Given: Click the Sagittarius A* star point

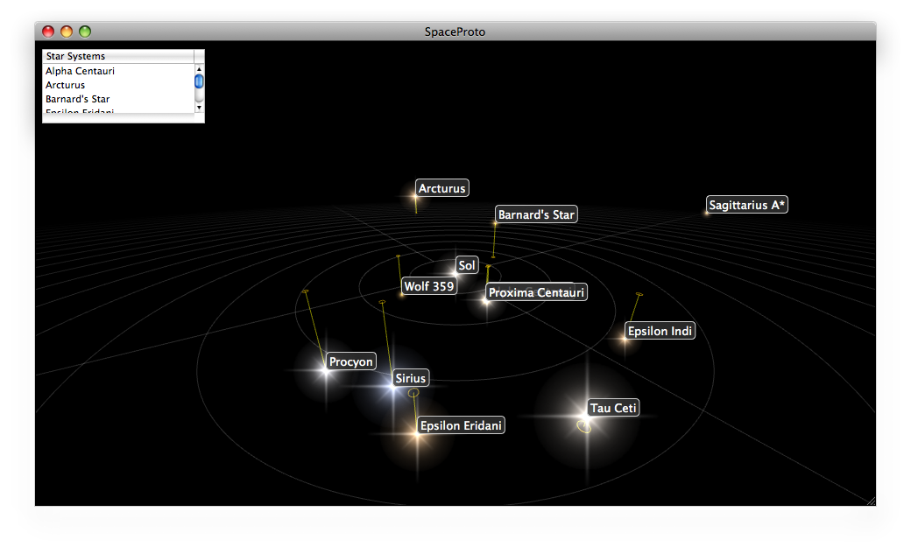Looking at the screenshot, I should [x=707, y=214].
